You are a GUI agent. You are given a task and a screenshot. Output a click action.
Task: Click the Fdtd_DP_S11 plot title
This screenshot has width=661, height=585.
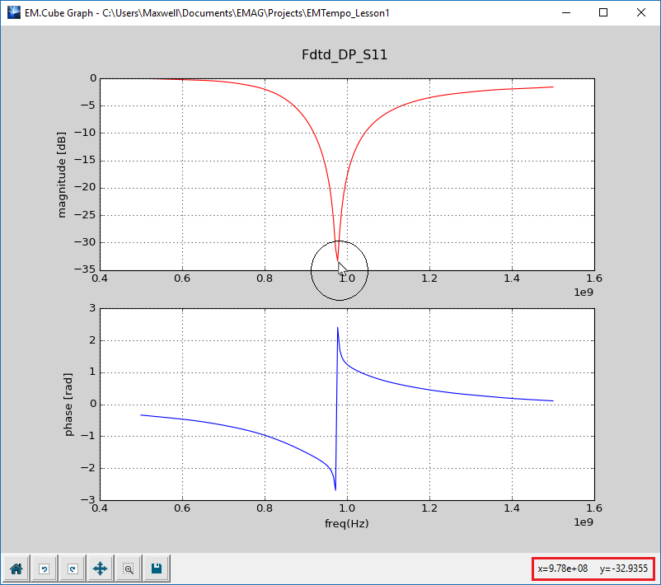345,54
